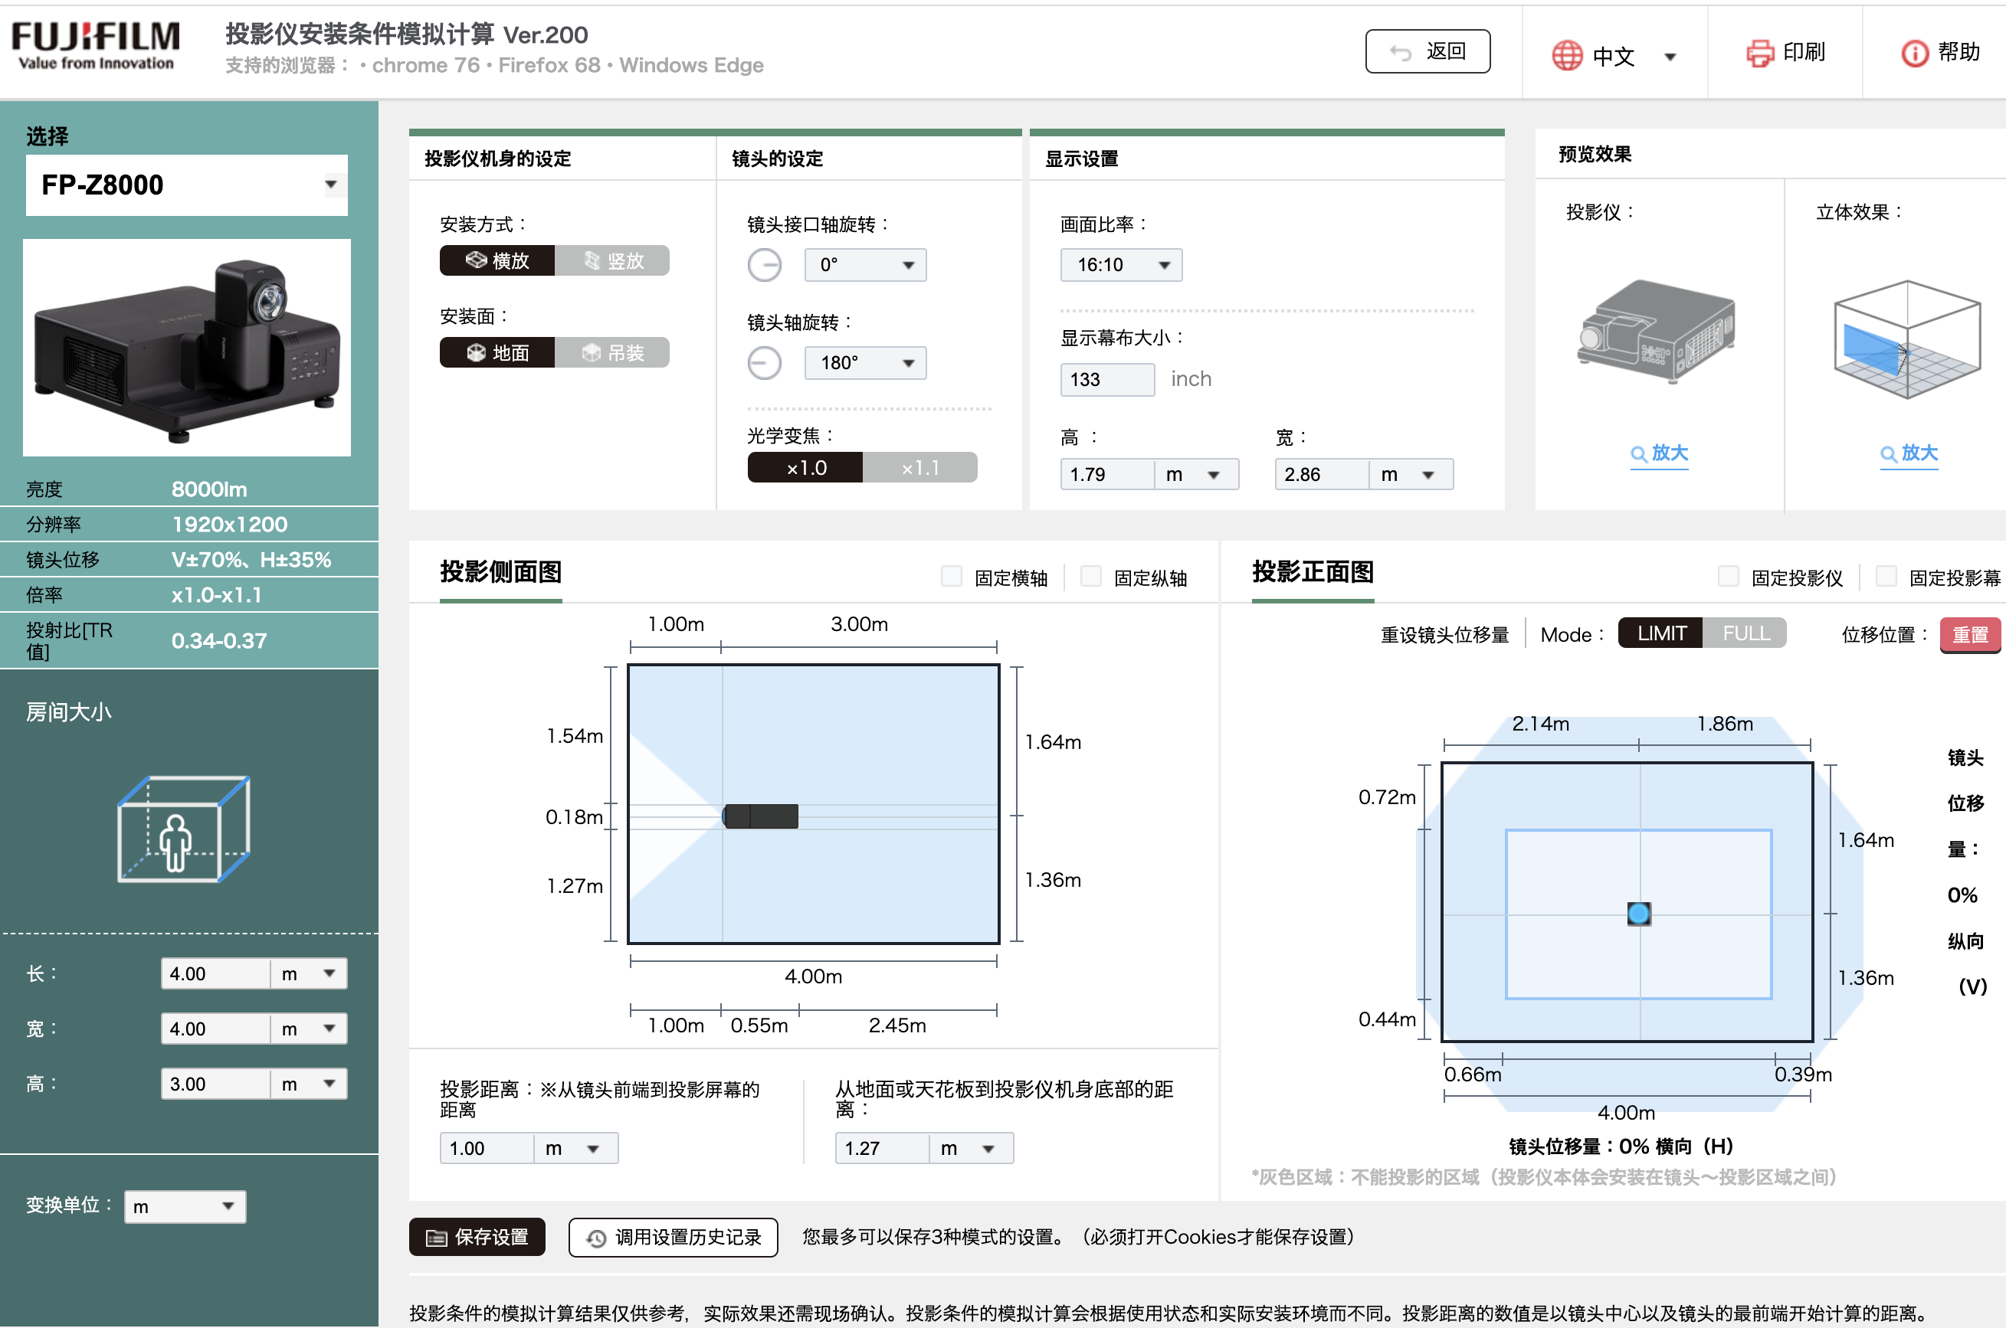Enable the 固定横轴 checkbox

click(952, 577)
